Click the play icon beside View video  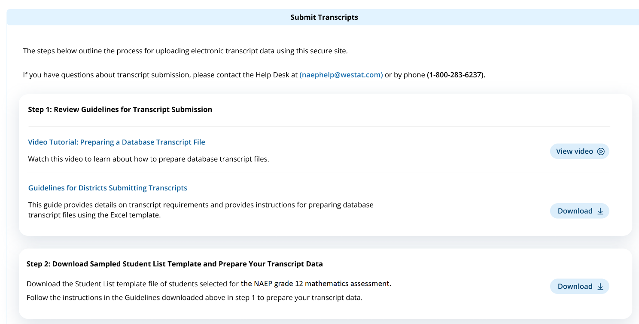601,151
